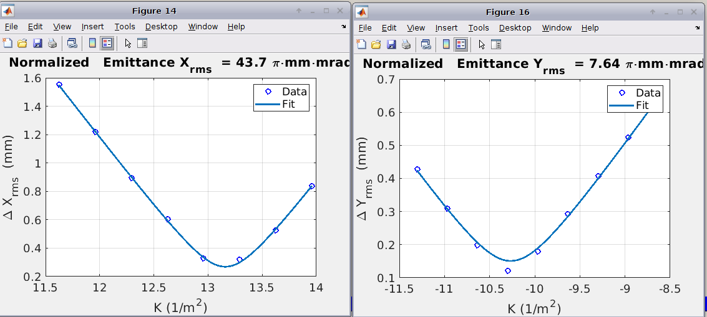The image size is (707, 317).
Task: Save Figure 14 using the floppy disk icon
Action: 37,43
